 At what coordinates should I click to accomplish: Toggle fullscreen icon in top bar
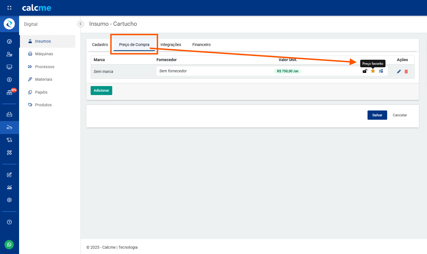tap(9, 8)
